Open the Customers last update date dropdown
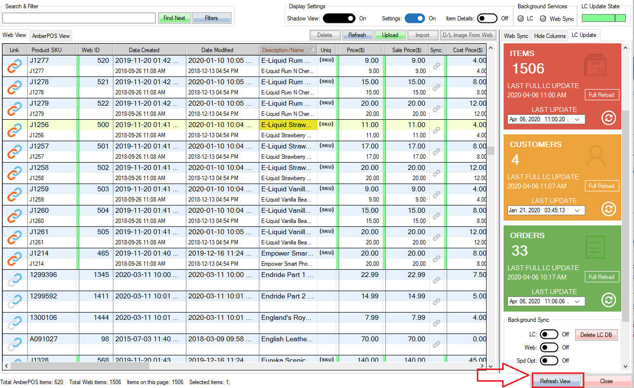This screenshot has height=388, width=634. [x=577, y=210]
